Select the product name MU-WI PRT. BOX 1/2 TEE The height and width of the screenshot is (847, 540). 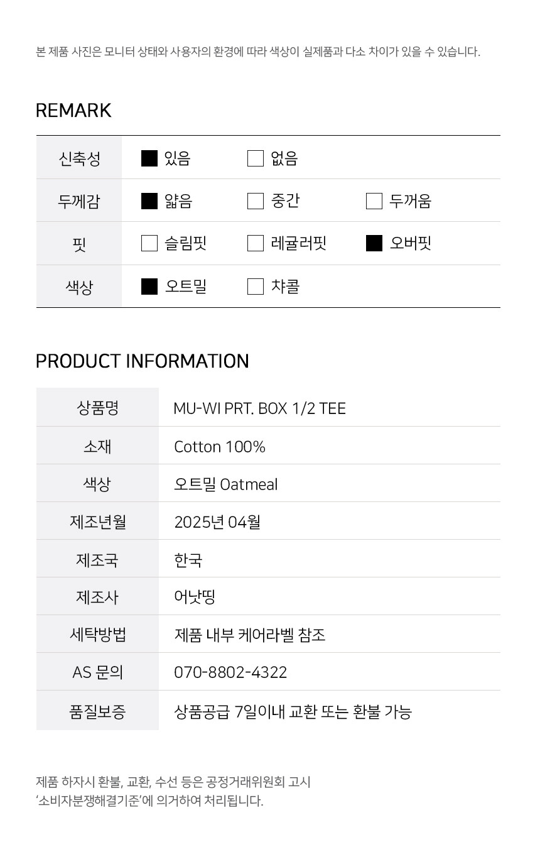(260, 408)
